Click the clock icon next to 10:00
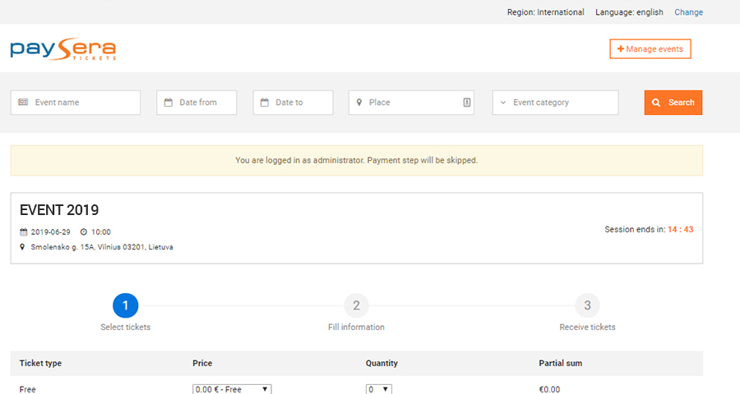The width and height of the screenshot is (740, 394). click(x=84, y=232)
